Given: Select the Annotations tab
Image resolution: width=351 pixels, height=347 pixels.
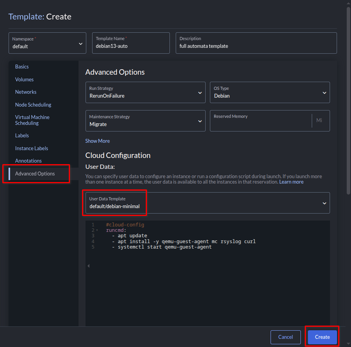Looking at the screenshot, I should click(28, 161).
